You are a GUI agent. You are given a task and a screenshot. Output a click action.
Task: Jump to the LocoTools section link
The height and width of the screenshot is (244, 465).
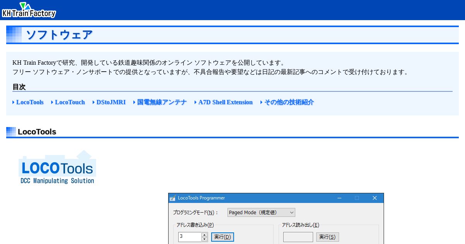(x=30, y=102)
